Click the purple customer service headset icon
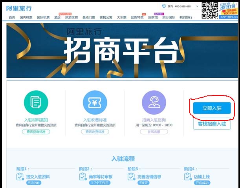 click(x=154, y=102)
